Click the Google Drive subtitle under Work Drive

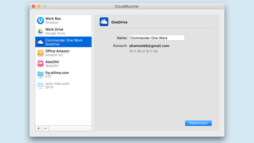tap(55, 33)
